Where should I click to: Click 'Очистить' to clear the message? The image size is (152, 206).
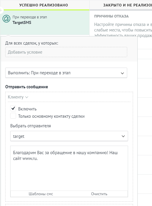pos(99,194)
